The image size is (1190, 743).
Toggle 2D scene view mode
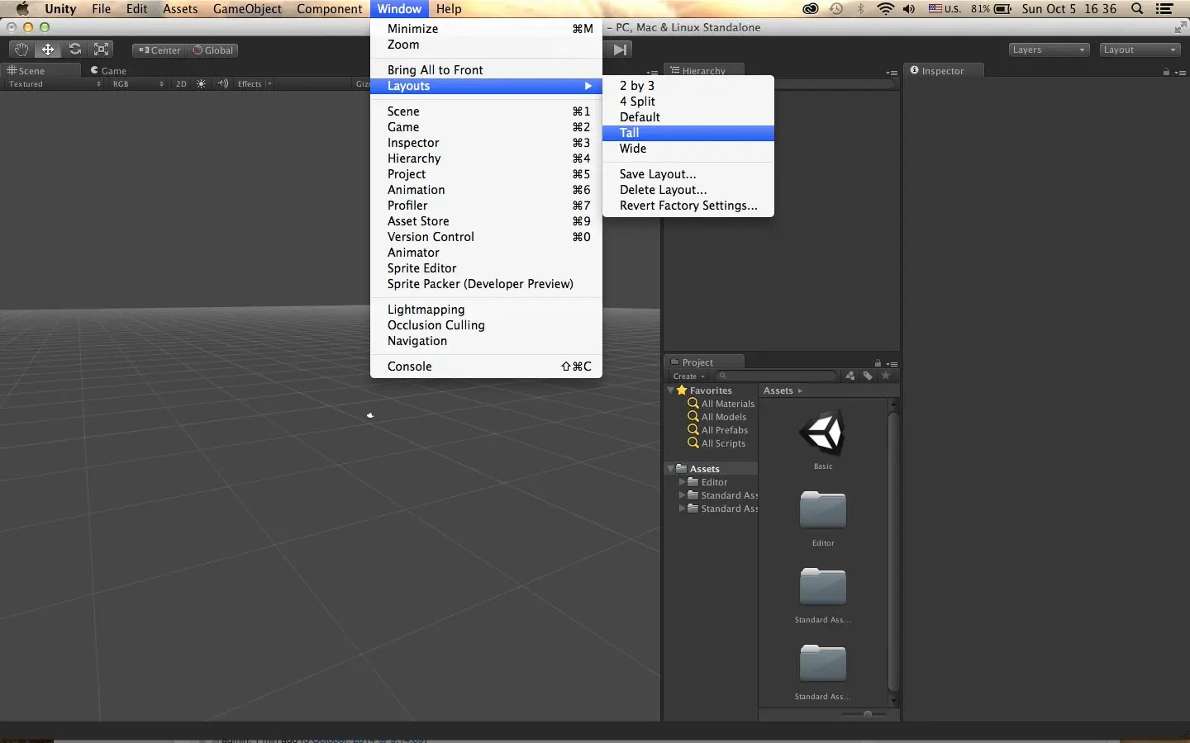coord(181,83)
